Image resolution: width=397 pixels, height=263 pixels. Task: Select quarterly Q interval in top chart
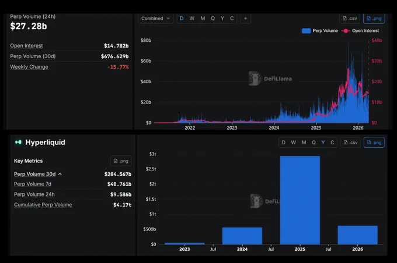(x=213, y=19)
